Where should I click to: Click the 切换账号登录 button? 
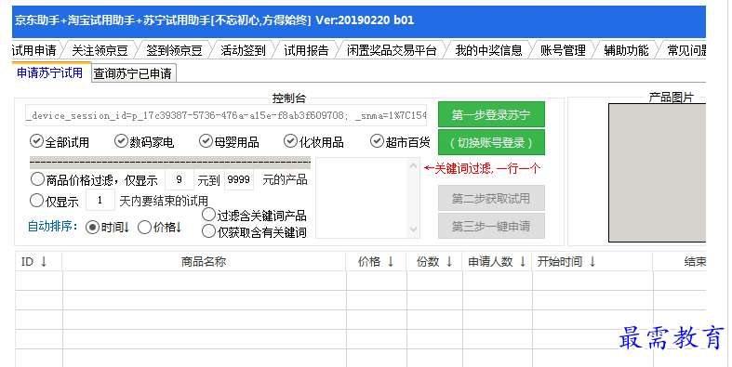pos(491,143)
